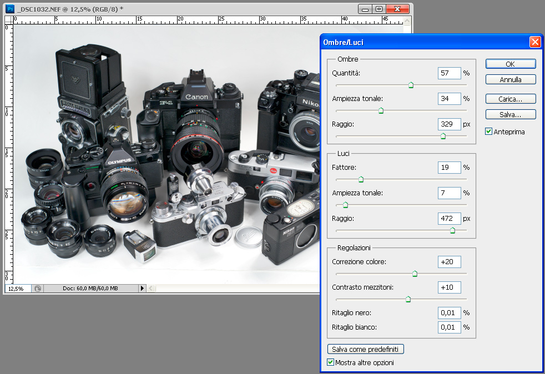Click the Carica... button
The height and width of the screenshot is (374, 545).
click(x=510, y=99)
